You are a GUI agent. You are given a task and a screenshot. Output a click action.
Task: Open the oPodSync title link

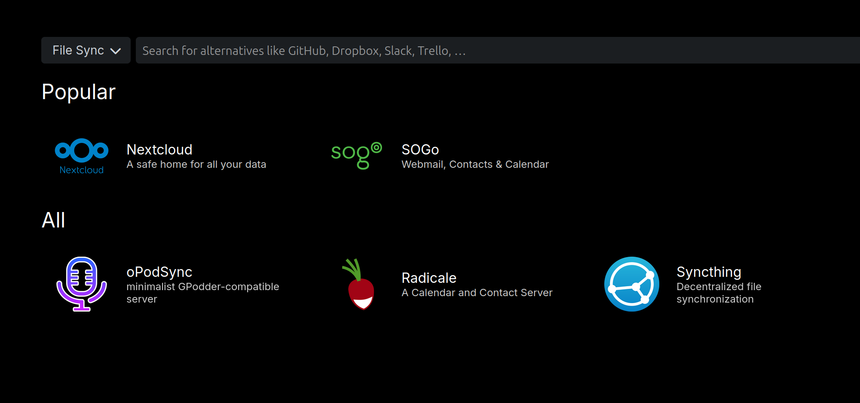(159, 272)
